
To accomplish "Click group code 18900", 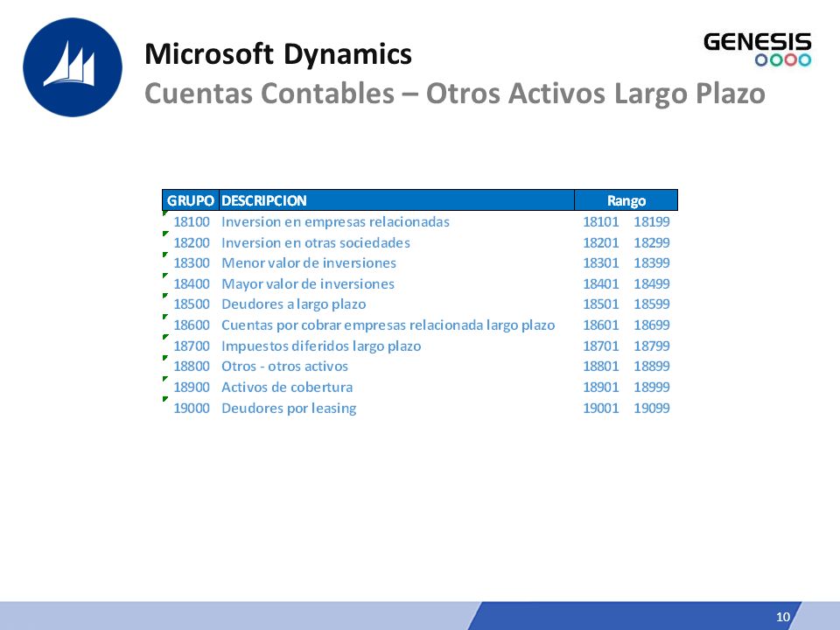I will click(192, 388).
